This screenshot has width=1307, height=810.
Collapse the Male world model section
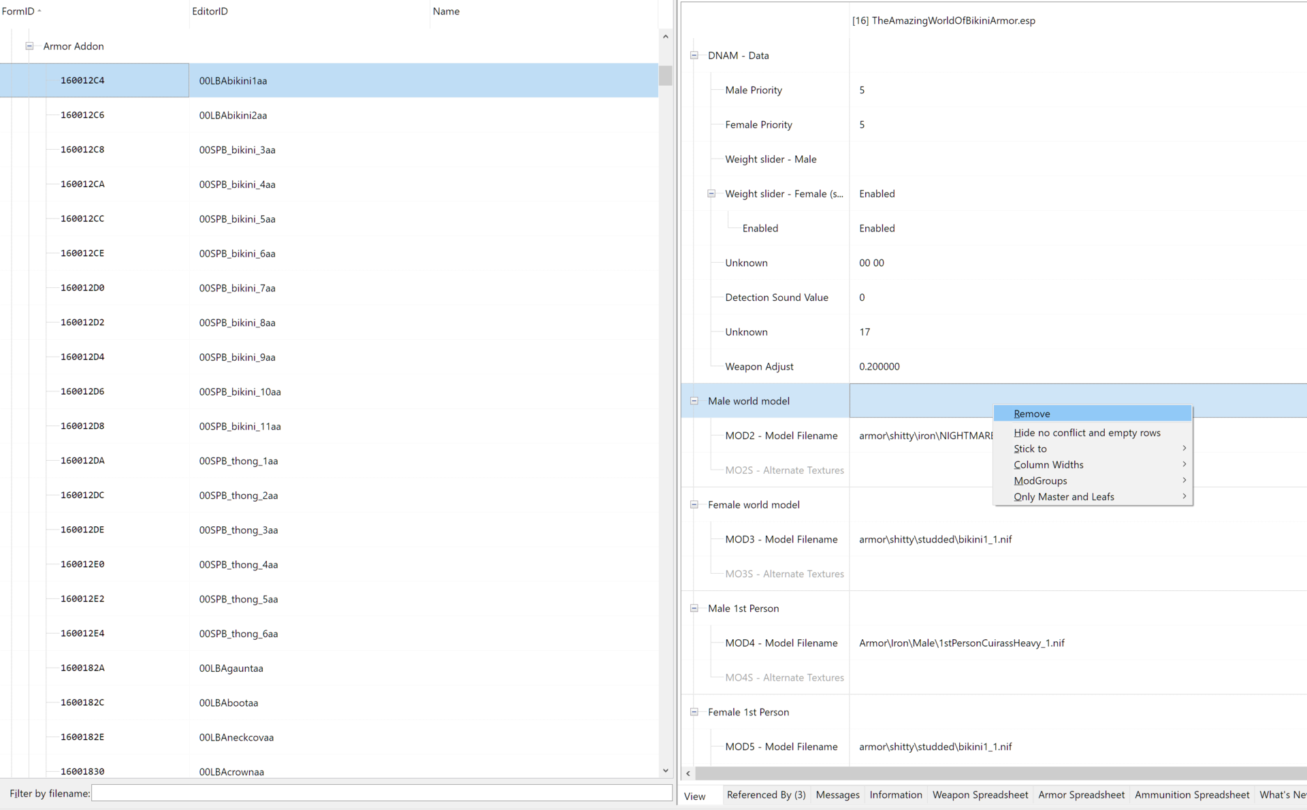point(694,401)
